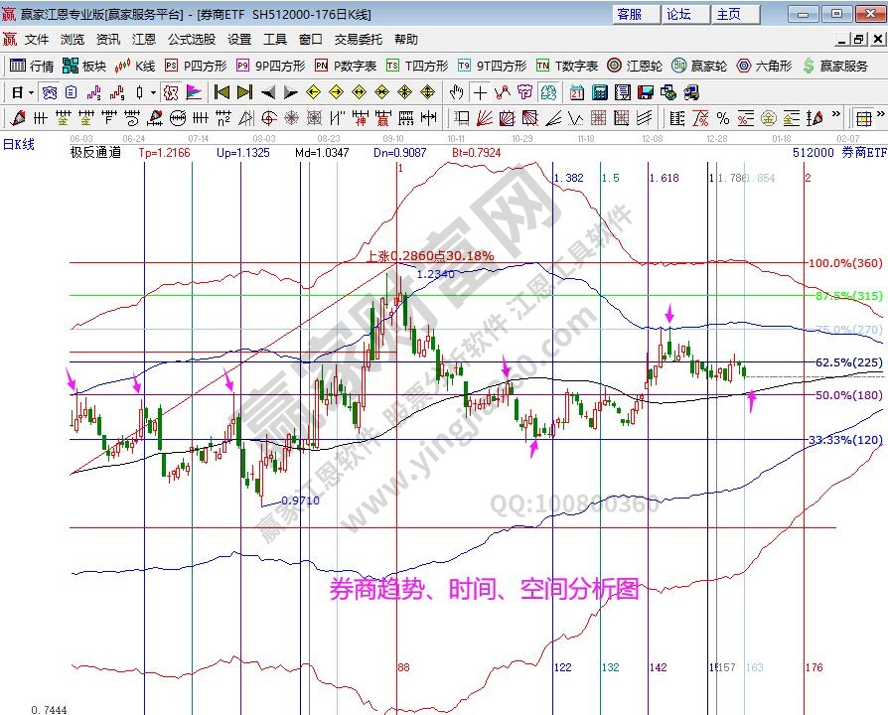The width and height of the screenshot is (888, 715).
Task: Expand the candlestick style dropdown arrow
Action: [152, 92]
